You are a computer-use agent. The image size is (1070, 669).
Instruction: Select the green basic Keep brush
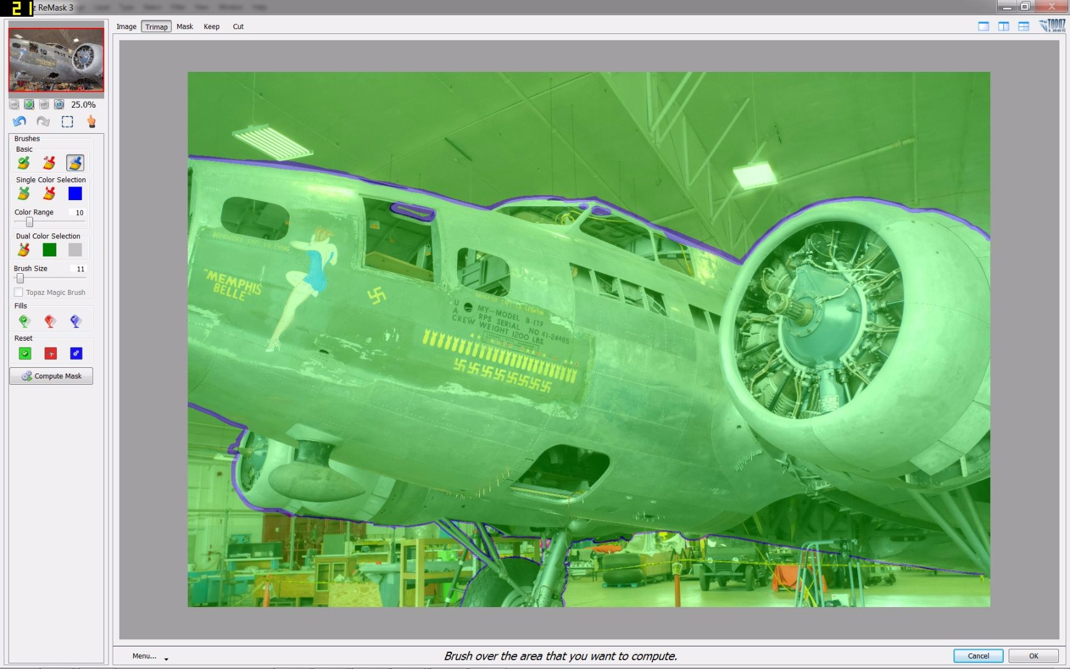24,163
